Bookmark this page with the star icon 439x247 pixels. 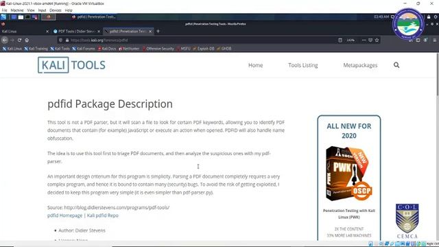377,40
